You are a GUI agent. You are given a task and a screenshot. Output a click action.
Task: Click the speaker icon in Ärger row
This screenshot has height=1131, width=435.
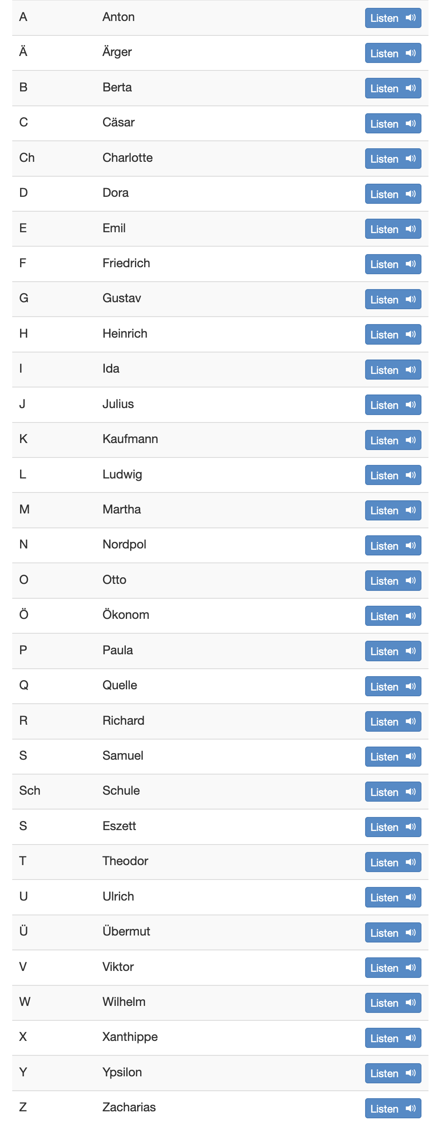410,53
